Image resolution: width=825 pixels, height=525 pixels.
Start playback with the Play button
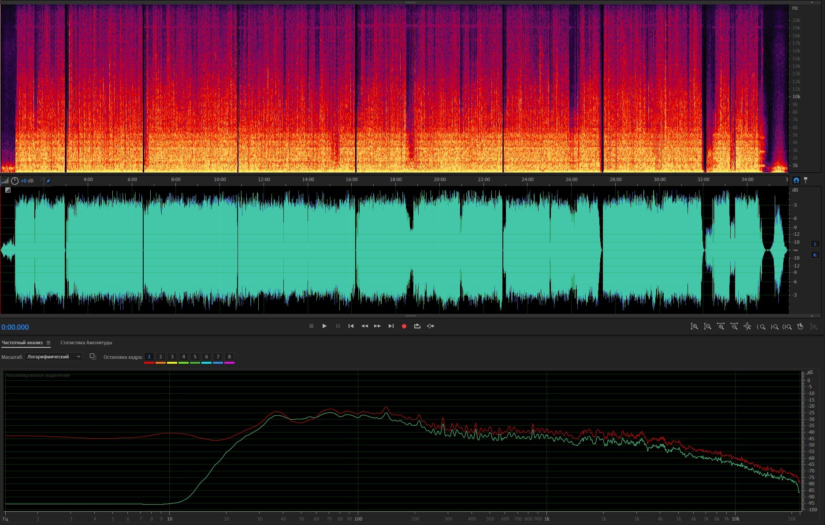pyautogui.click(x=324, y=326)
